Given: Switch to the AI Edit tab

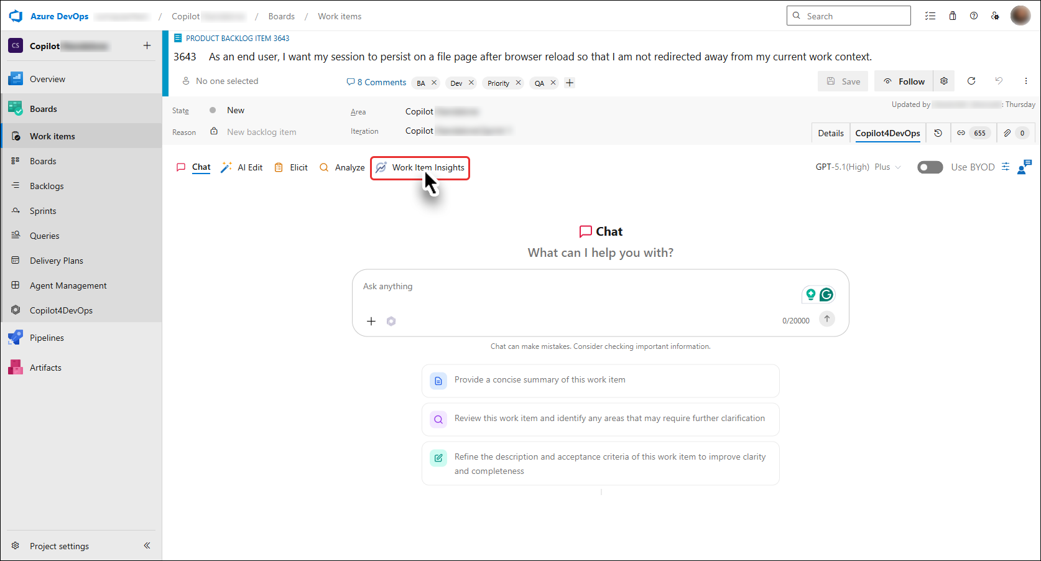Looking at the screenshot, I should [x=242, y=167].
